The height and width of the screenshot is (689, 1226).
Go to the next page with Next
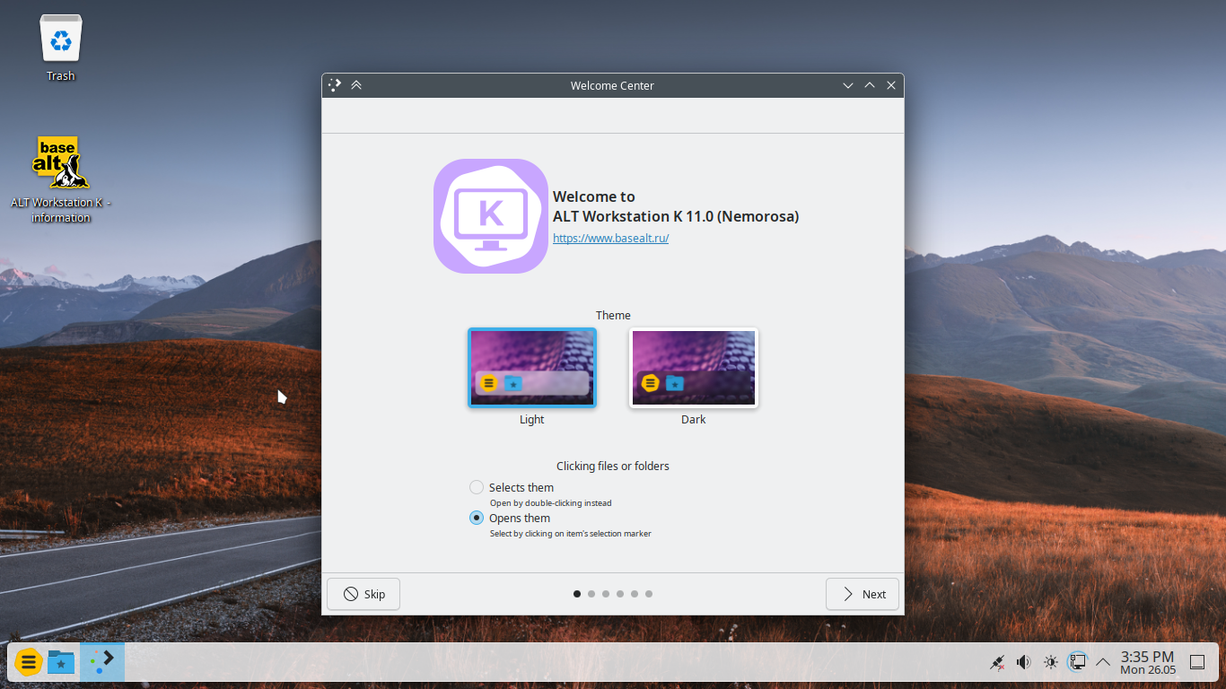point(863,594)
